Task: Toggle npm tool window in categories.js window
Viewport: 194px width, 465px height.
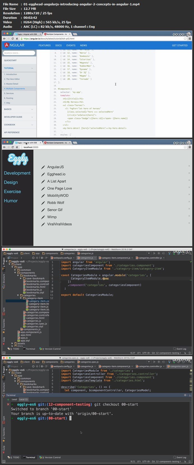Action: pos(4,311)
